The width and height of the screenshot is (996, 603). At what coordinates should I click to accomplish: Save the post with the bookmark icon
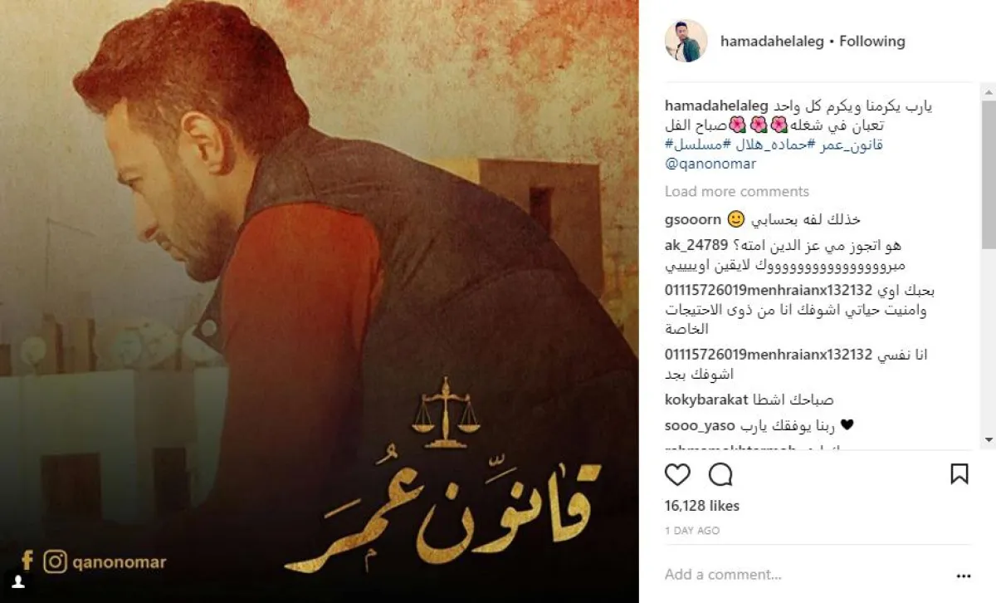click(959, 474)
